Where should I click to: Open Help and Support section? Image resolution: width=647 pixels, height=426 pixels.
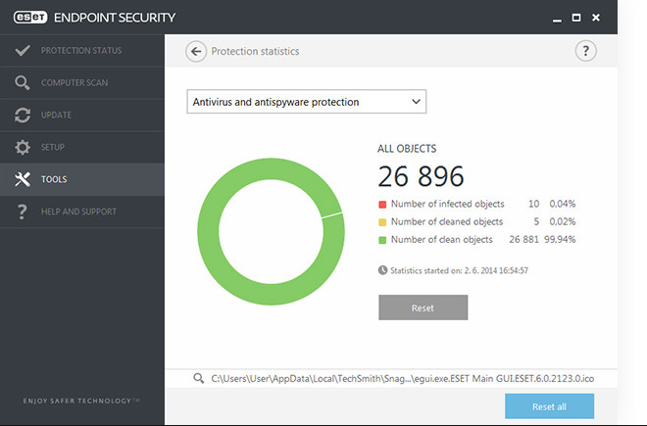[82, 212]
